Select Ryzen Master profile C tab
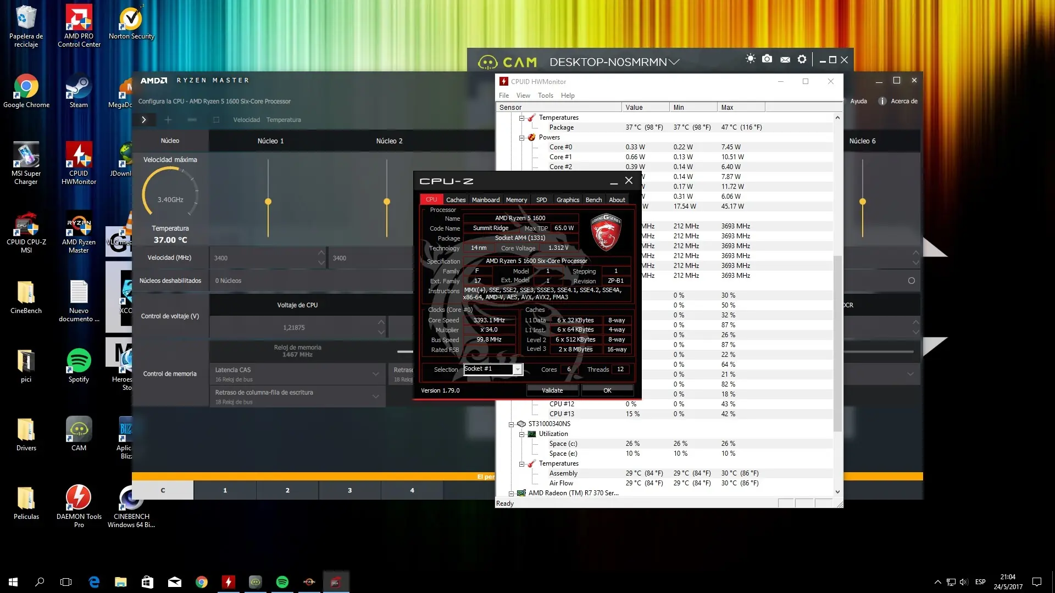The width and height of the screenshot is (1055, 593). tap(163, 490)
